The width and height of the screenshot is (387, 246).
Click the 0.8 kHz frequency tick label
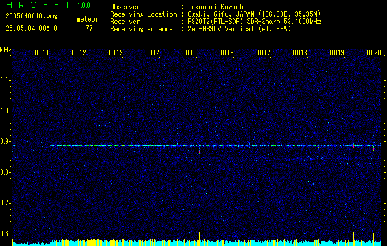[x=5, y=172]
